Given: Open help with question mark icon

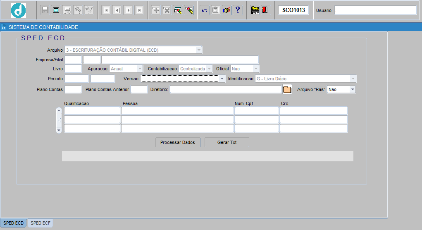Looking at the screenshot, I should [x=238, y=10].
